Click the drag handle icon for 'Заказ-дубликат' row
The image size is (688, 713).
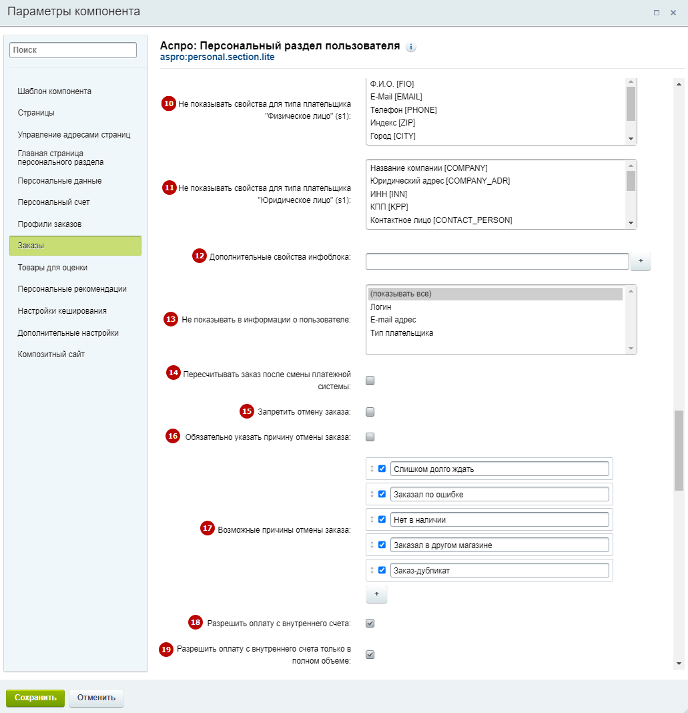click(372, 570)
